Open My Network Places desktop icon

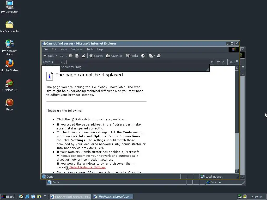coord(10,48)
